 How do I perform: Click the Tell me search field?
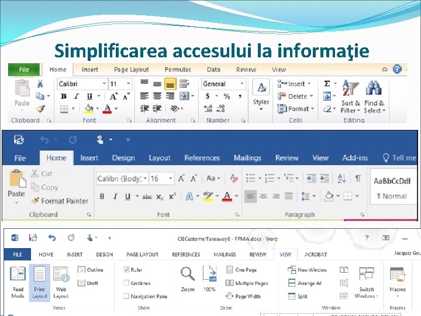click(x=399, y=158)
